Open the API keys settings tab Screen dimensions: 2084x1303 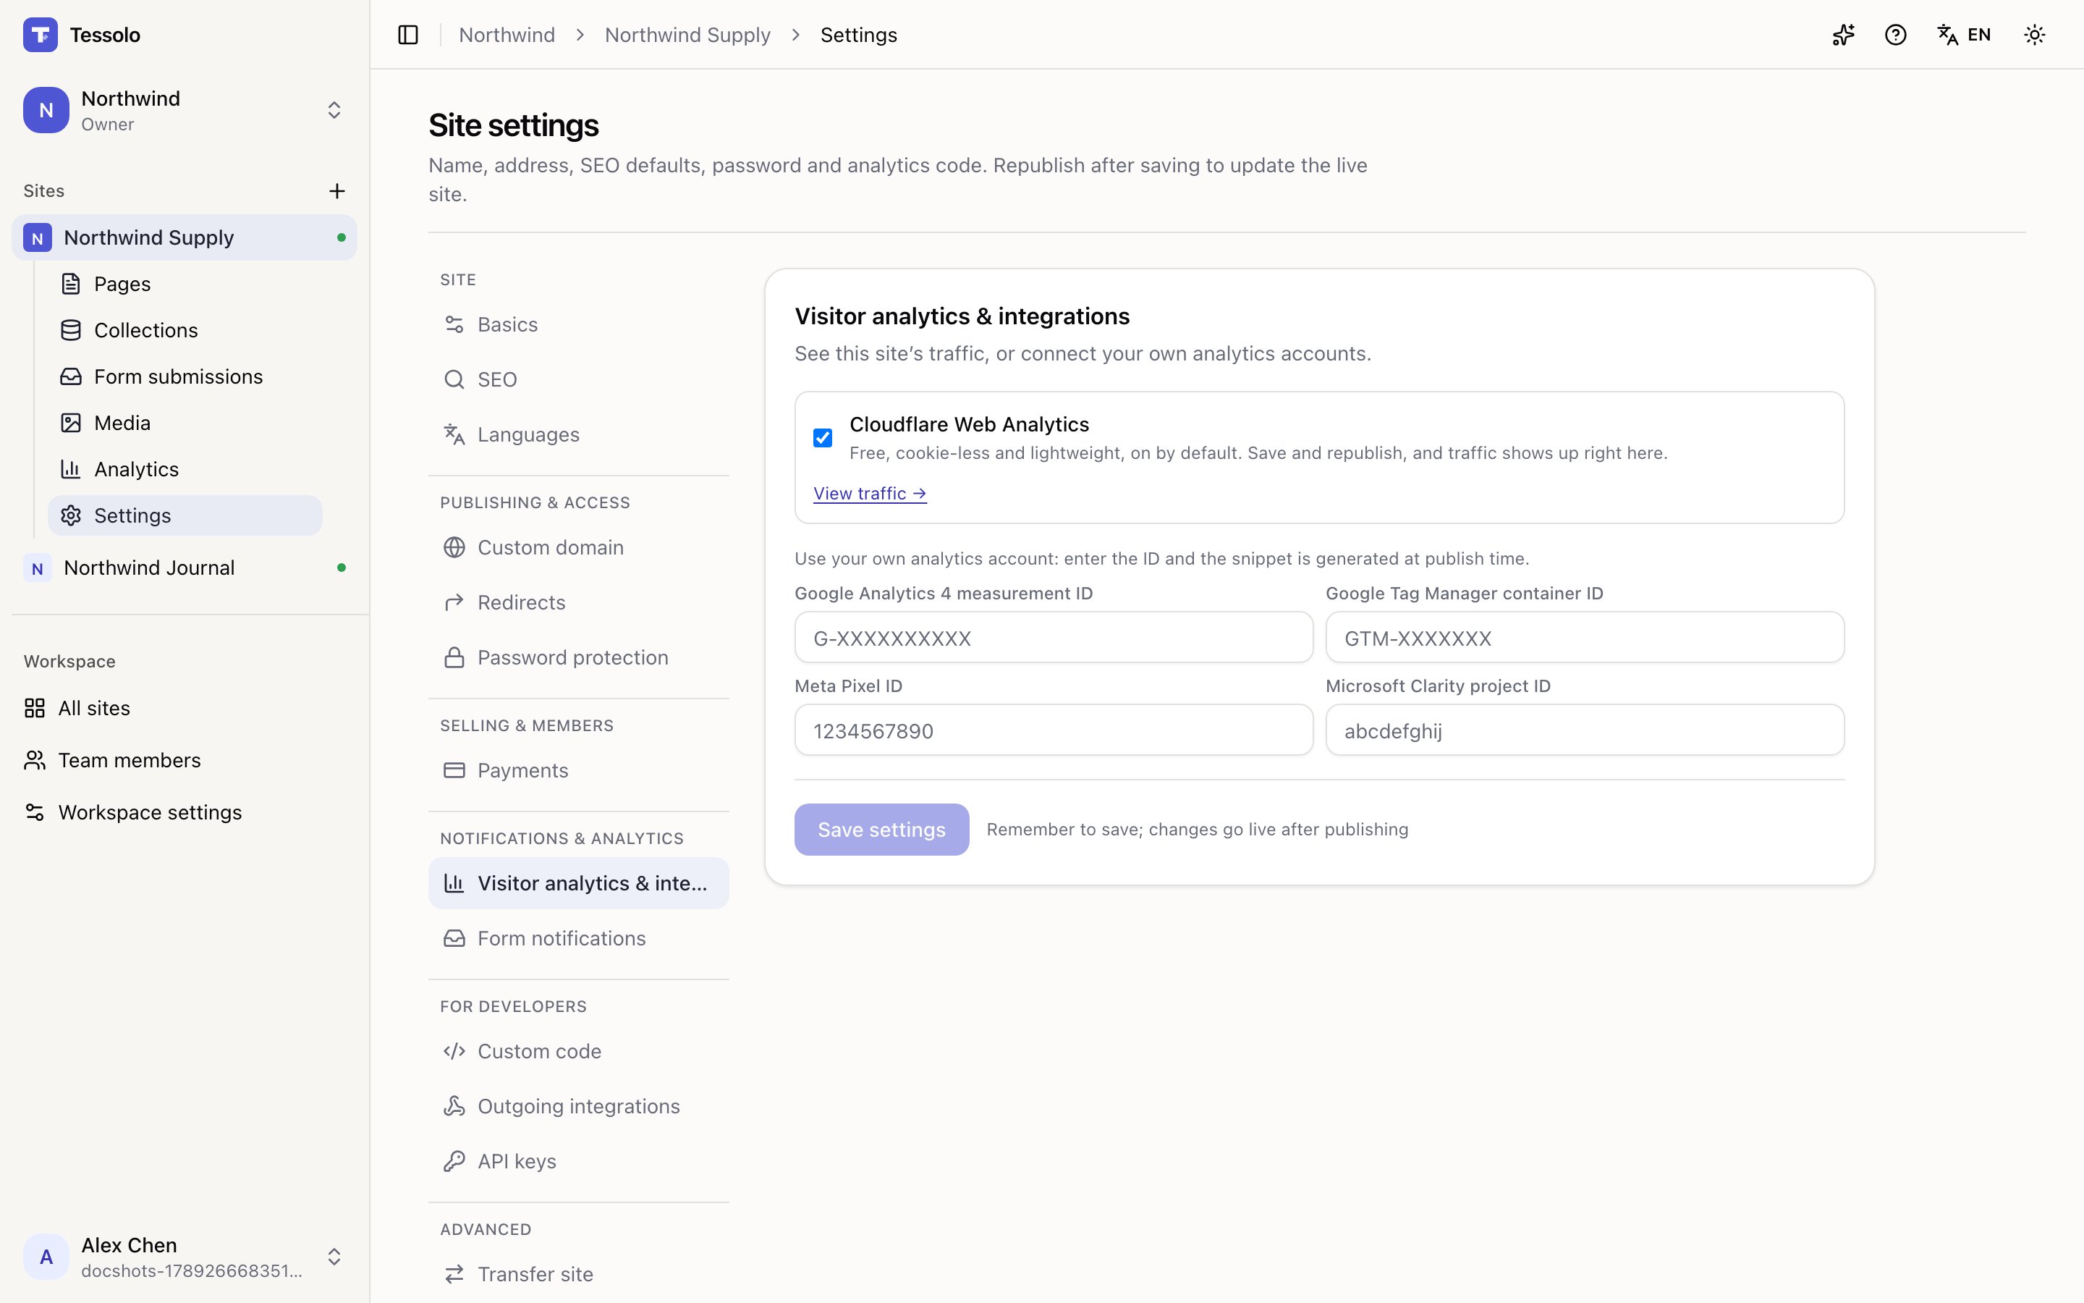[579, 1163]
